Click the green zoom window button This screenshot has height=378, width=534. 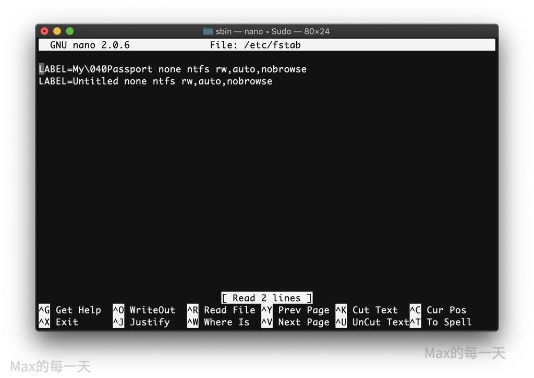pos(69,31)
